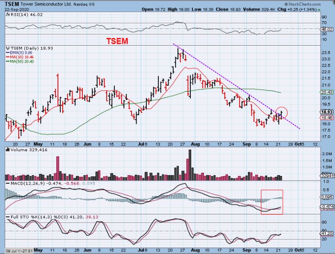This screenshot has height=254, width=335.
Task: Click the Oct5 label on bottom date axis
Action: pyautogui.click(x=299, y=250)
